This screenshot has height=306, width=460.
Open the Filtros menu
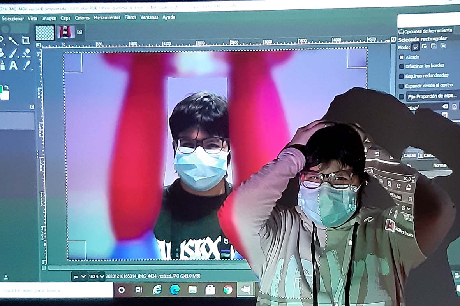pos(130,17)
